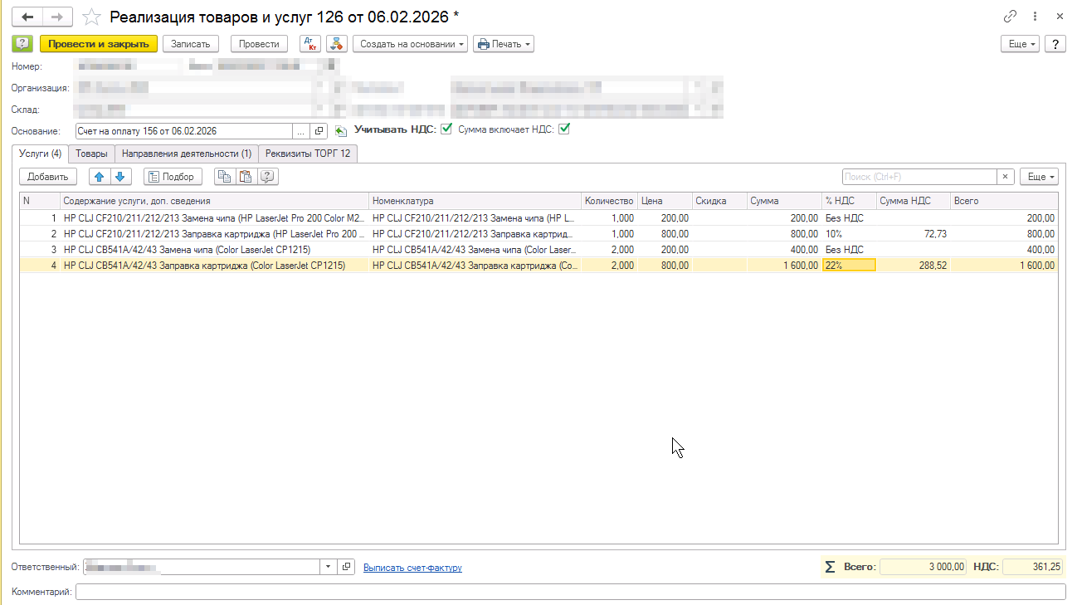
Task: Toggle the Сумма включает НДС checkbox
Action: pos(565,129)
